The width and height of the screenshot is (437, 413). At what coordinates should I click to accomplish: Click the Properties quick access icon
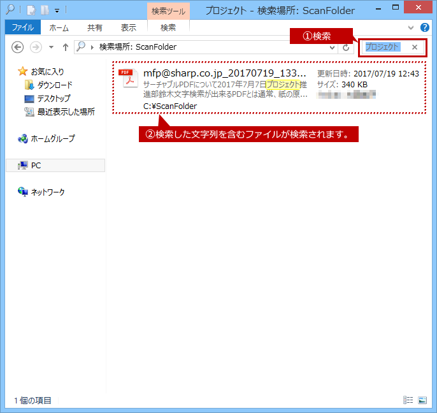point(31,10)
